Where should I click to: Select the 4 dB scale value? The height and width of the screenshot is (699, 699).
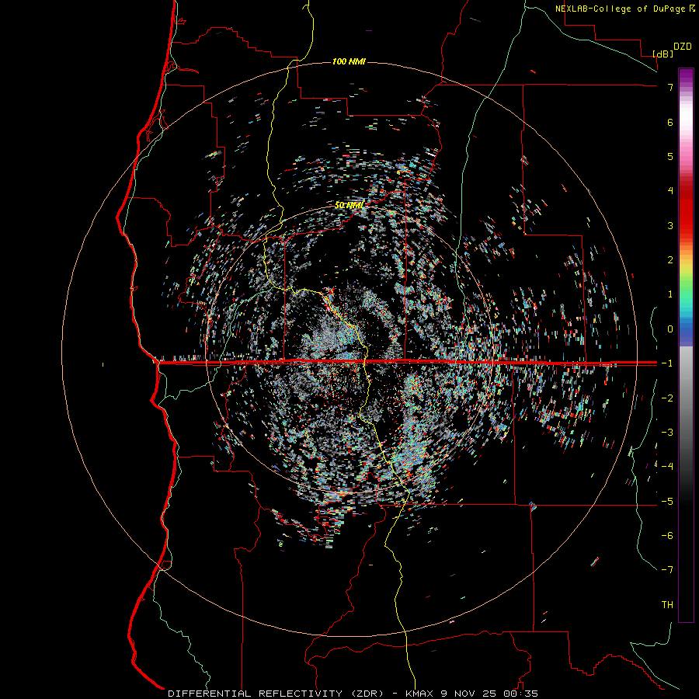[x=670, y=190]
